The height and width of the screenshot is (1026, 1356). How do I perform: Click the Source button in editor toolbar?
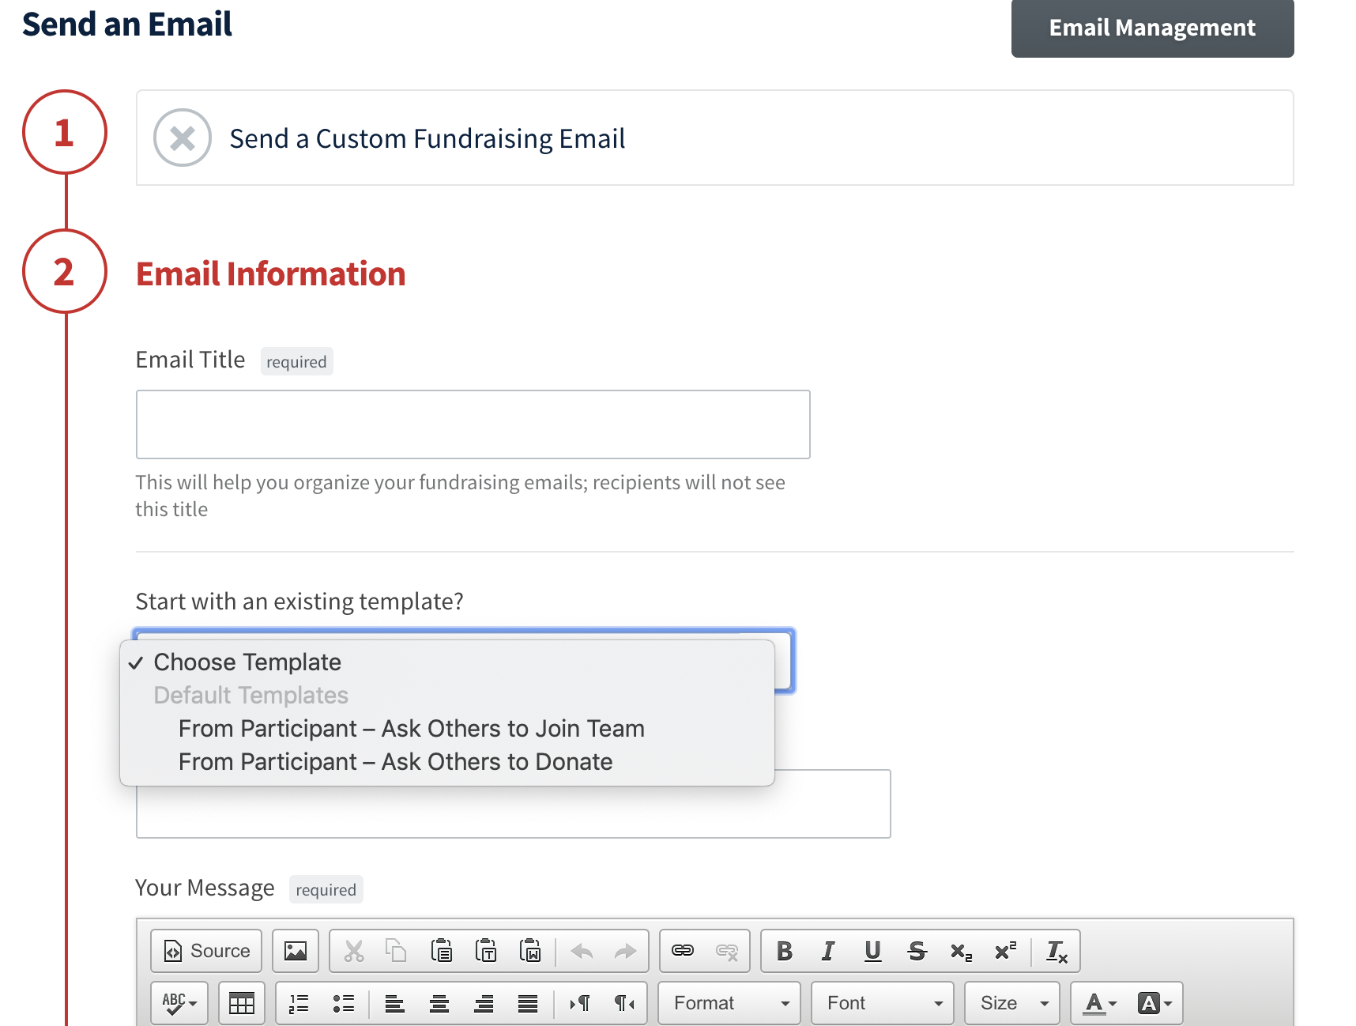coord(206,951)
